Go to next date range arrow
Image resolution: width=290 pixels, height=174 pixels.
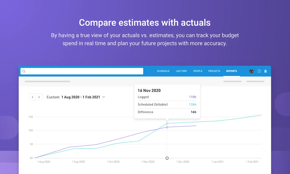pos(39,97)
